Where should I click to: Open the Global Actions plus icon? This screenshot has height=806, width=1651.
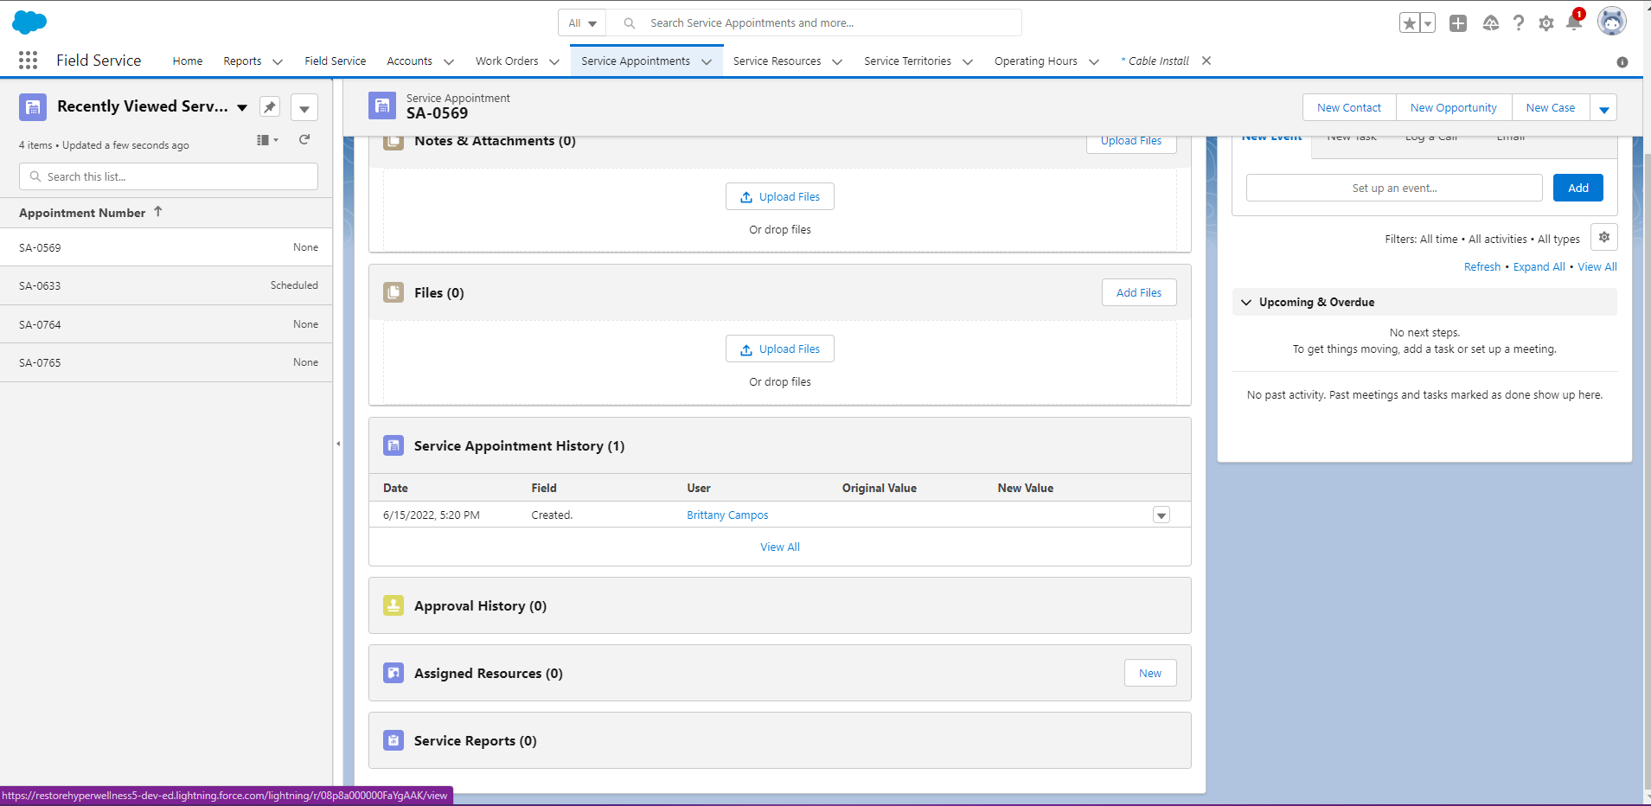click(x=1458, y=23)
